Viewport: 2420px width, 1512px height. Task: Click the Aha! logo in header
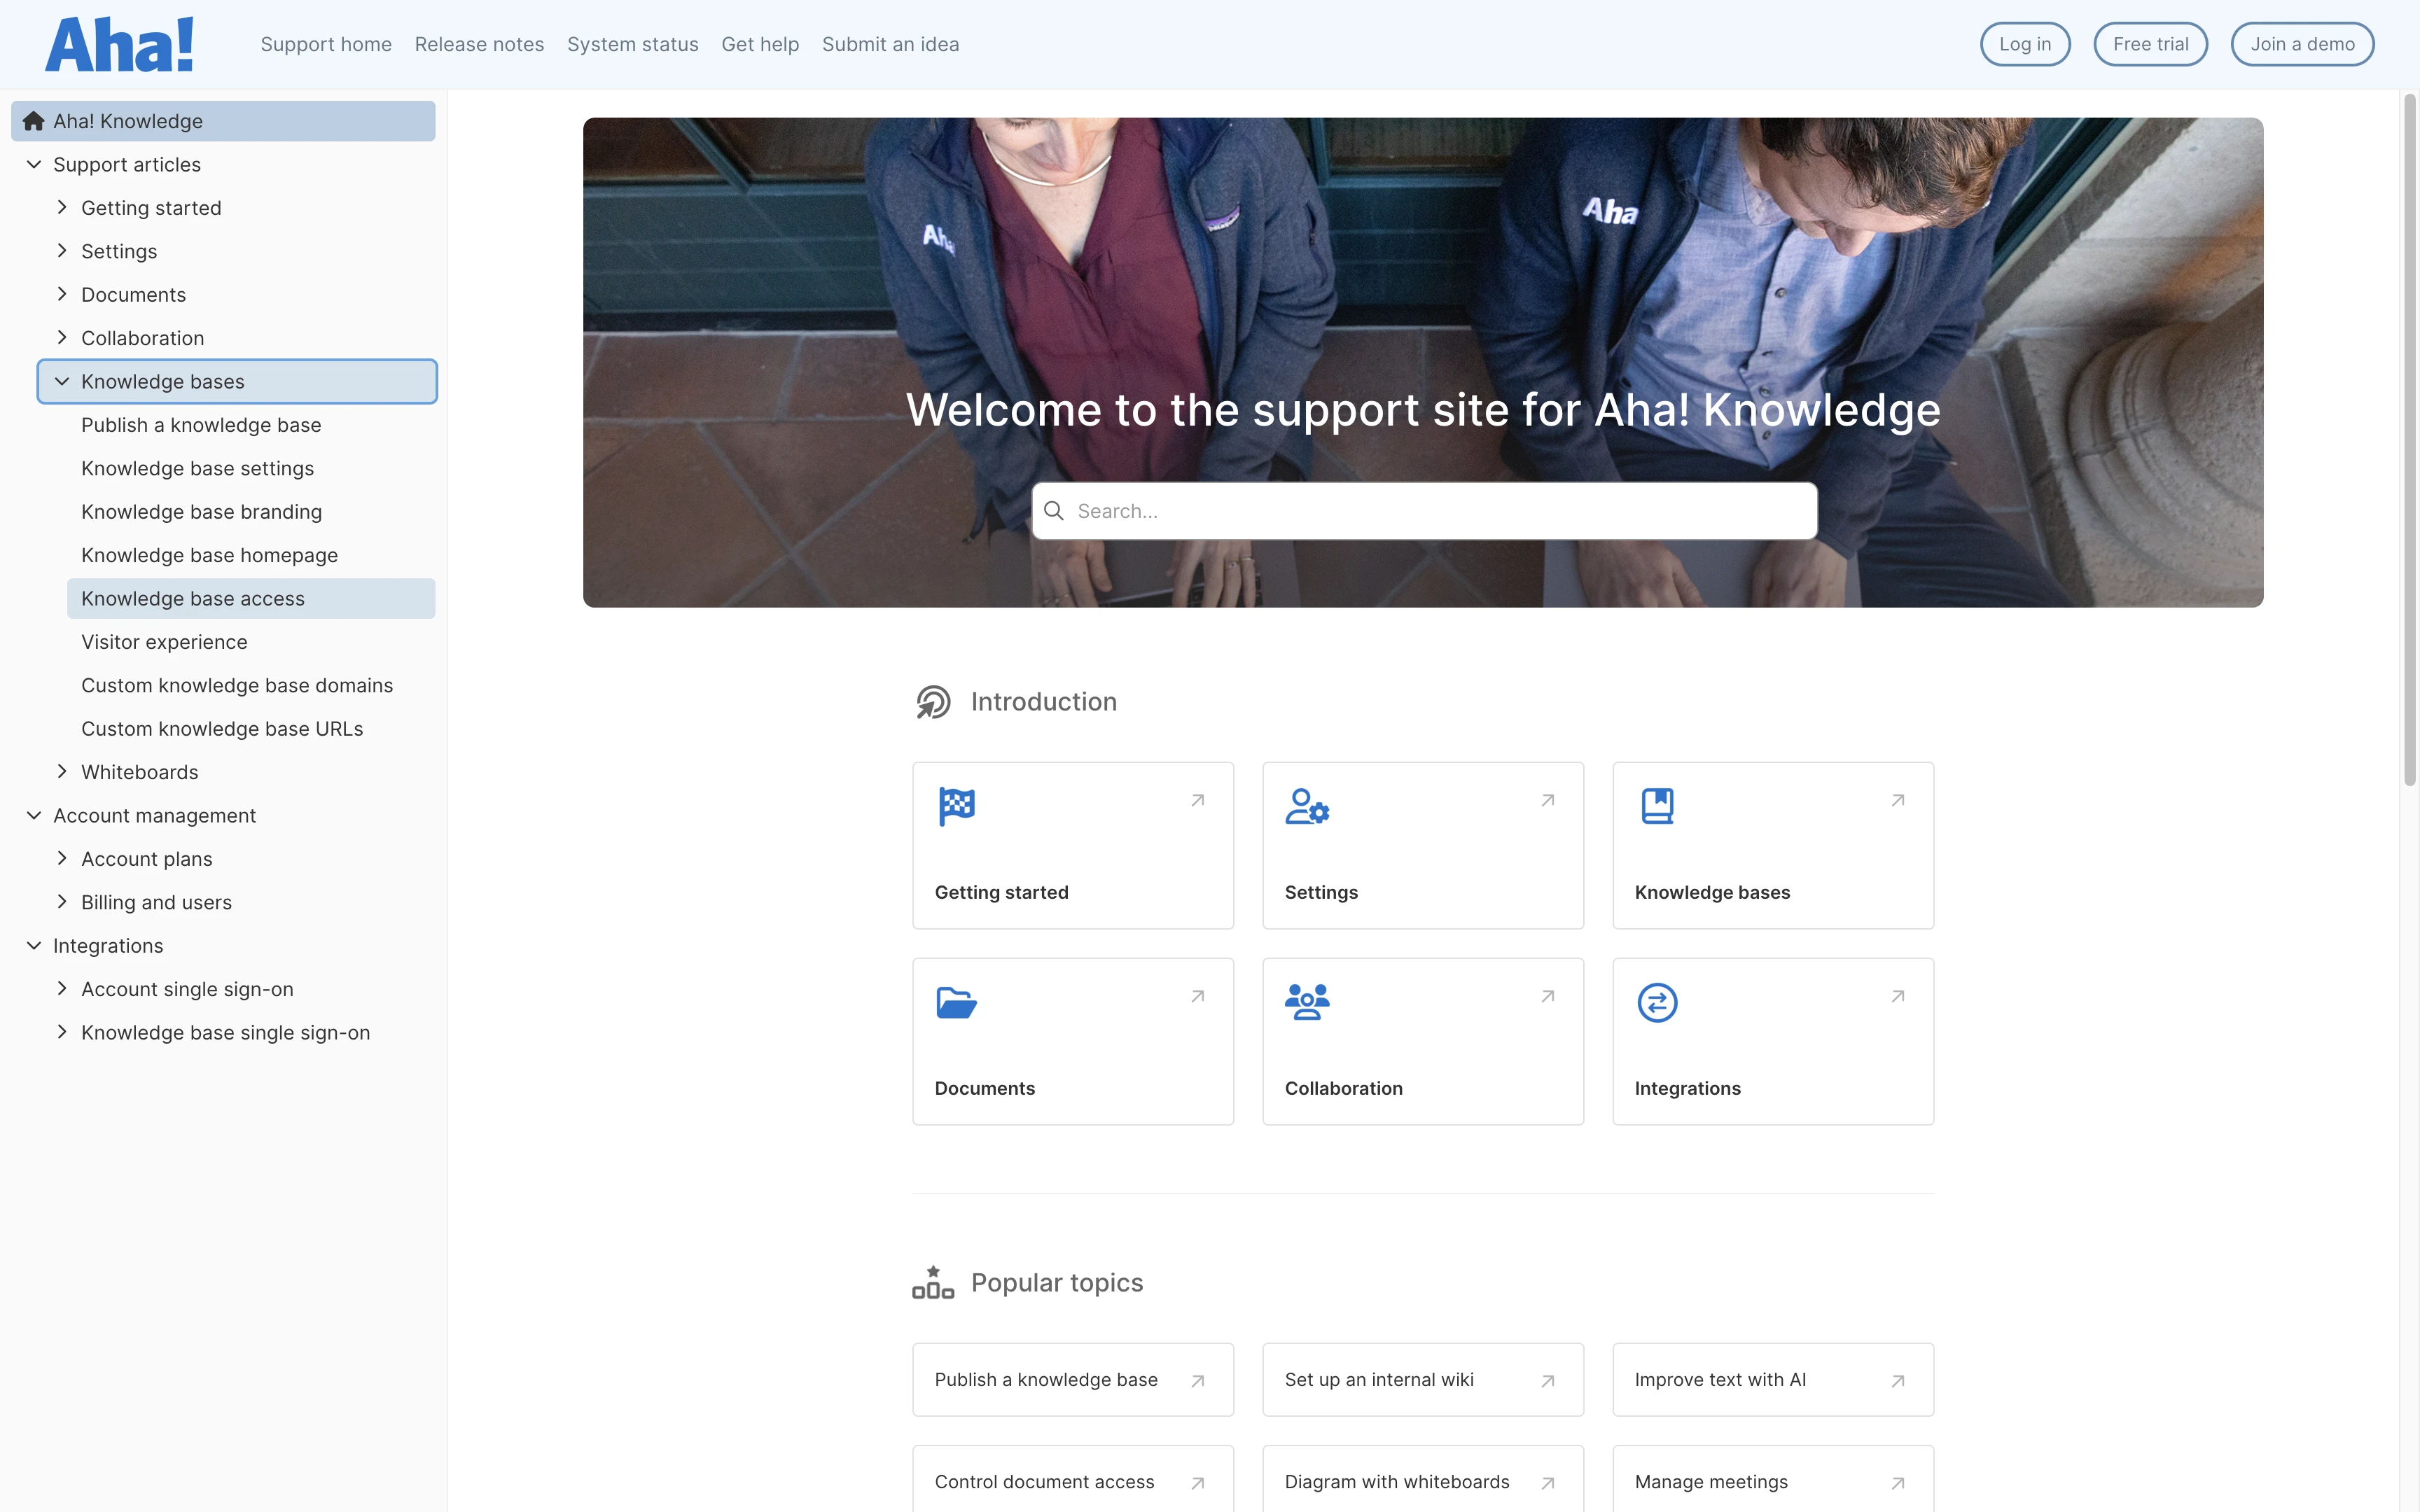tap(119, 45)
